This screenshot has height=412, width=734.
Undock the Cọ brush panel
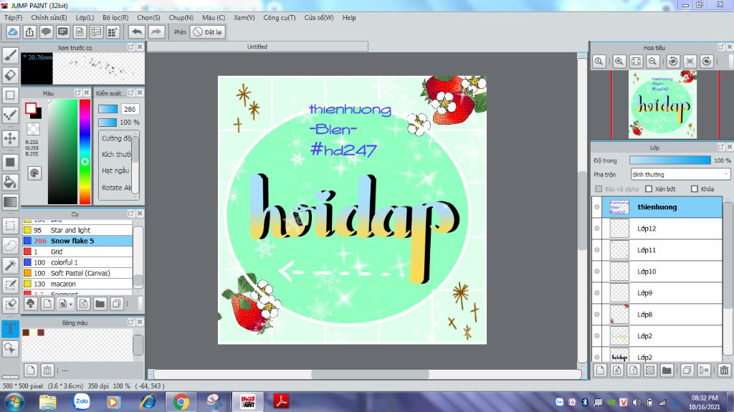click(131, 214)
